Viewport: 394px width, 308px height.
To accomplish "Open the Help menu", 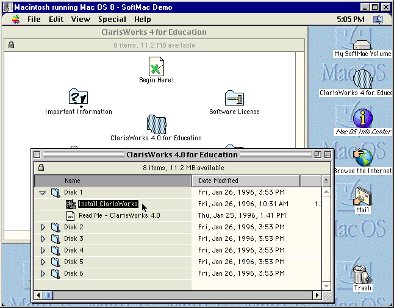I will click(143, 20).
